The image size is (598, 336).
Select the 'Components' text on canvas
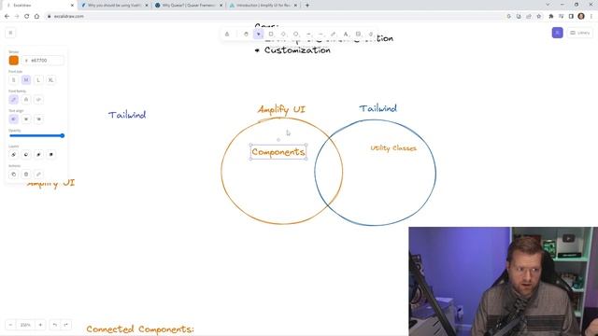(x=278, y=151)
